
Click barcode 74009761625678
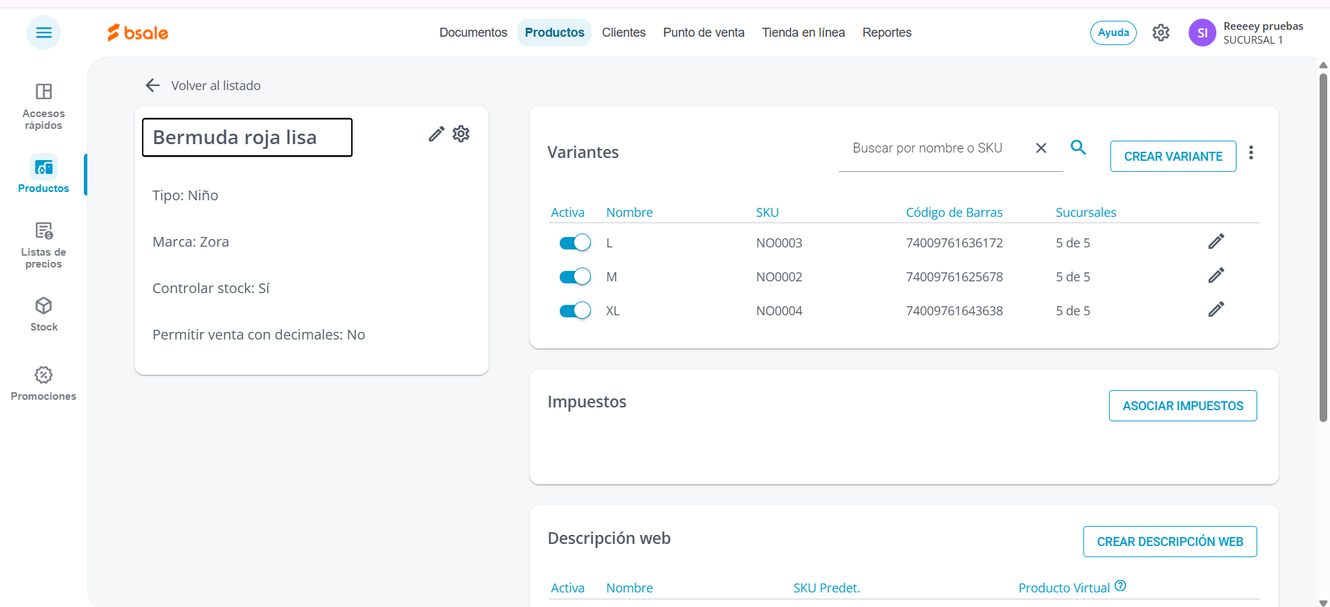955,277
